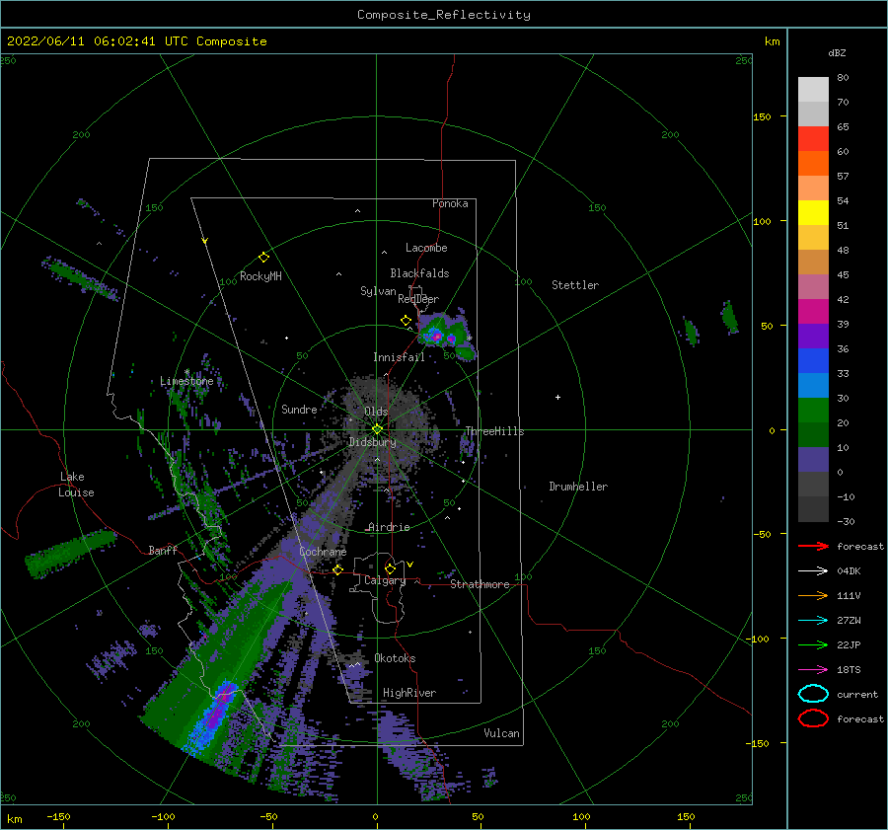This screenshot has height=830, width=888.
Task: Pick the bright yellow swatch between 54 and 51
Action: coord(813,212)
